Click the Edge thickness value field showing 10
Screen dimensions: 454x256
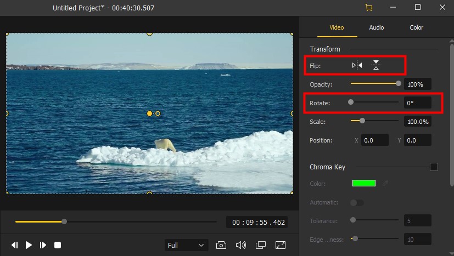pyautogui.click(x=418, y=239)
